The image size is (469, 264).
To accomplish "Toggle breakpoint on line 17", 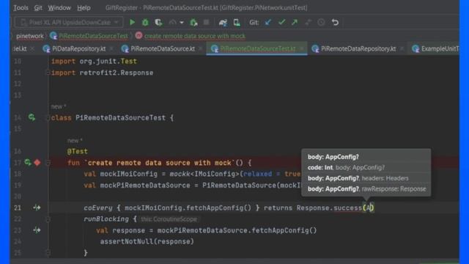I will pyautogui.click(x=37, y=163).
